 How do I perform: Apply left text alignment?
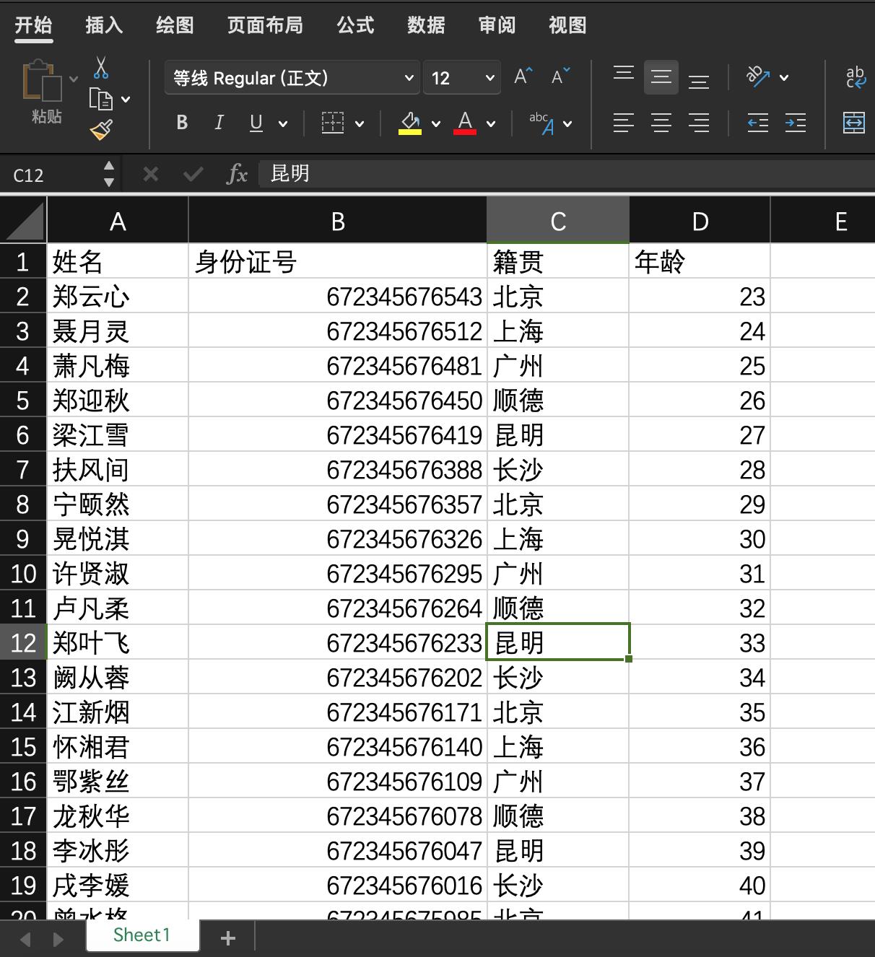coord(622,123)
